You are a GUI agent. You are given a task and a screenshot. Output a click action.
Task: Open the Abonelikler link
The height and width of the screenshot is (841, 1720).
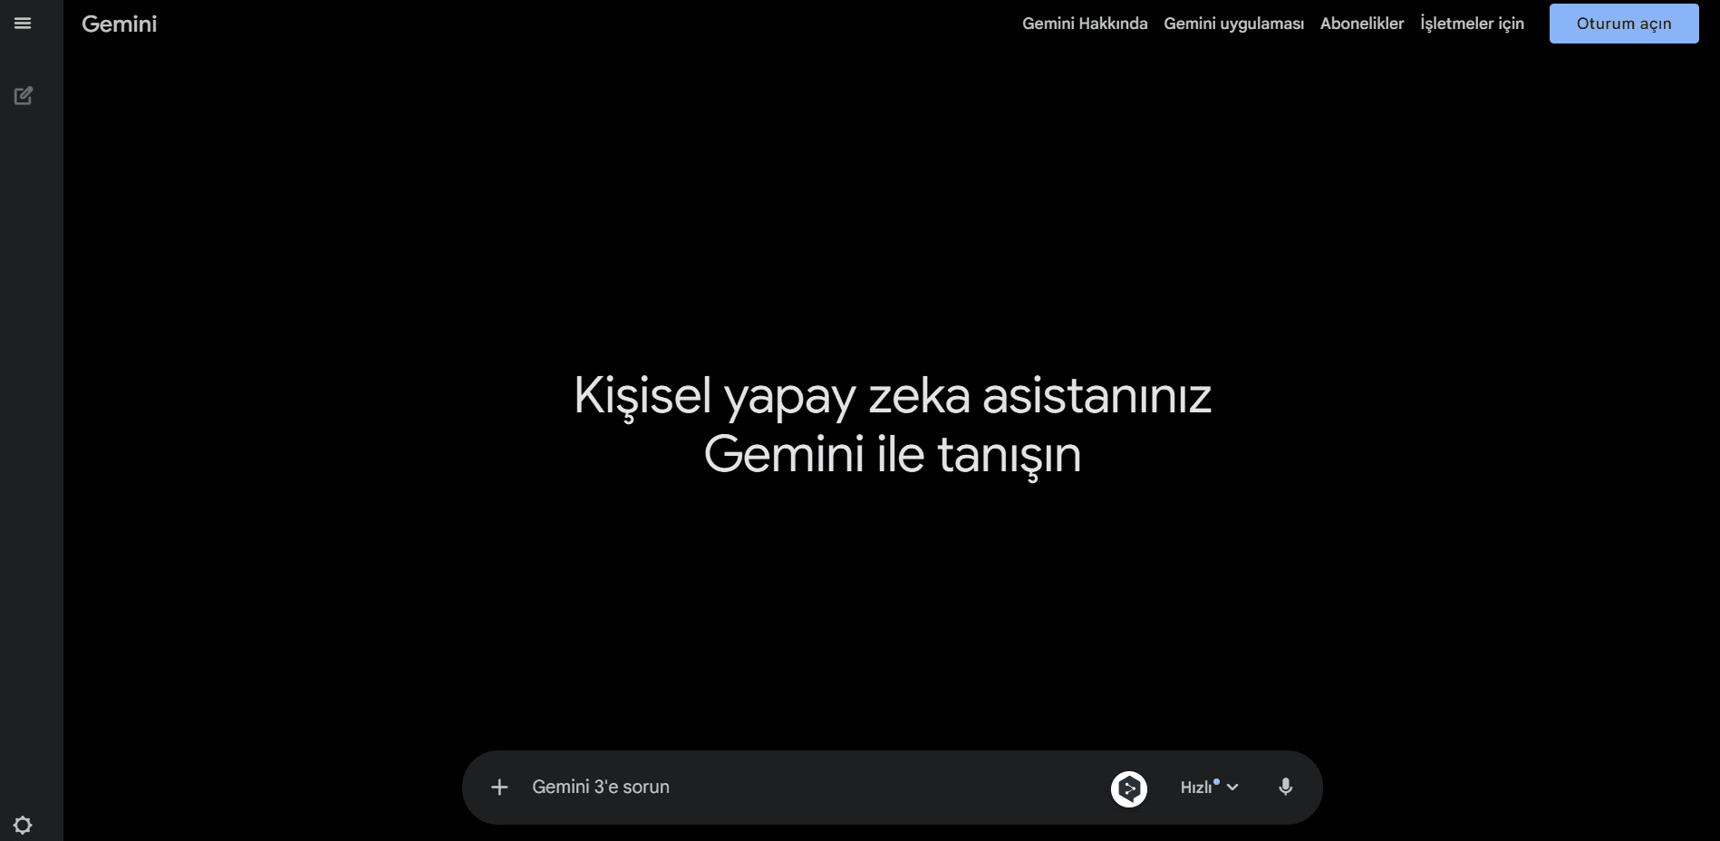[1362, 24]
